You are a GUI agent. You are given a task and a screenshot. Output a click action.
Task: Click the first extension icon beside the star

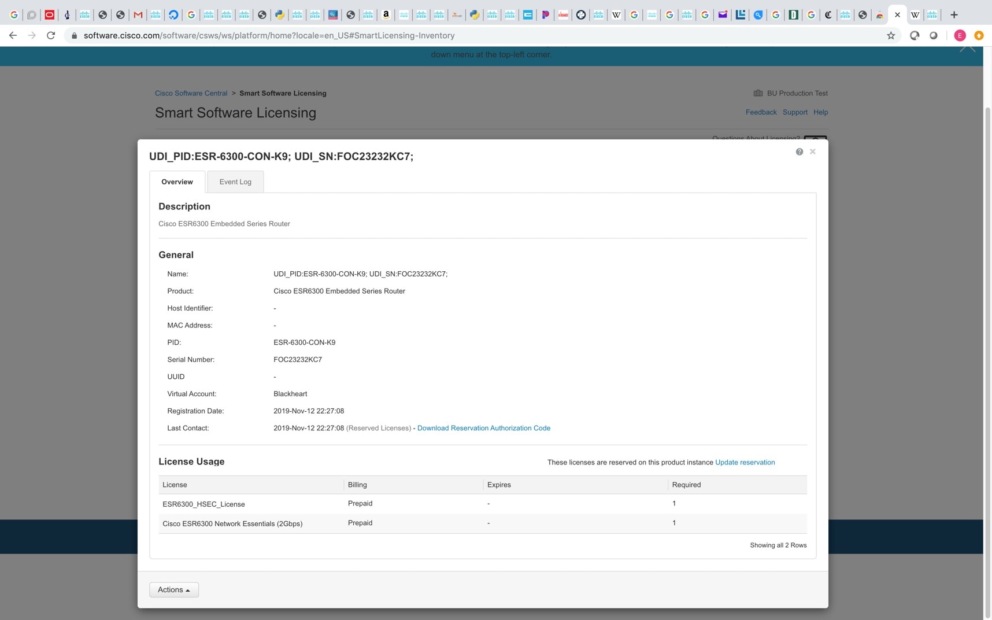point(915,35)
